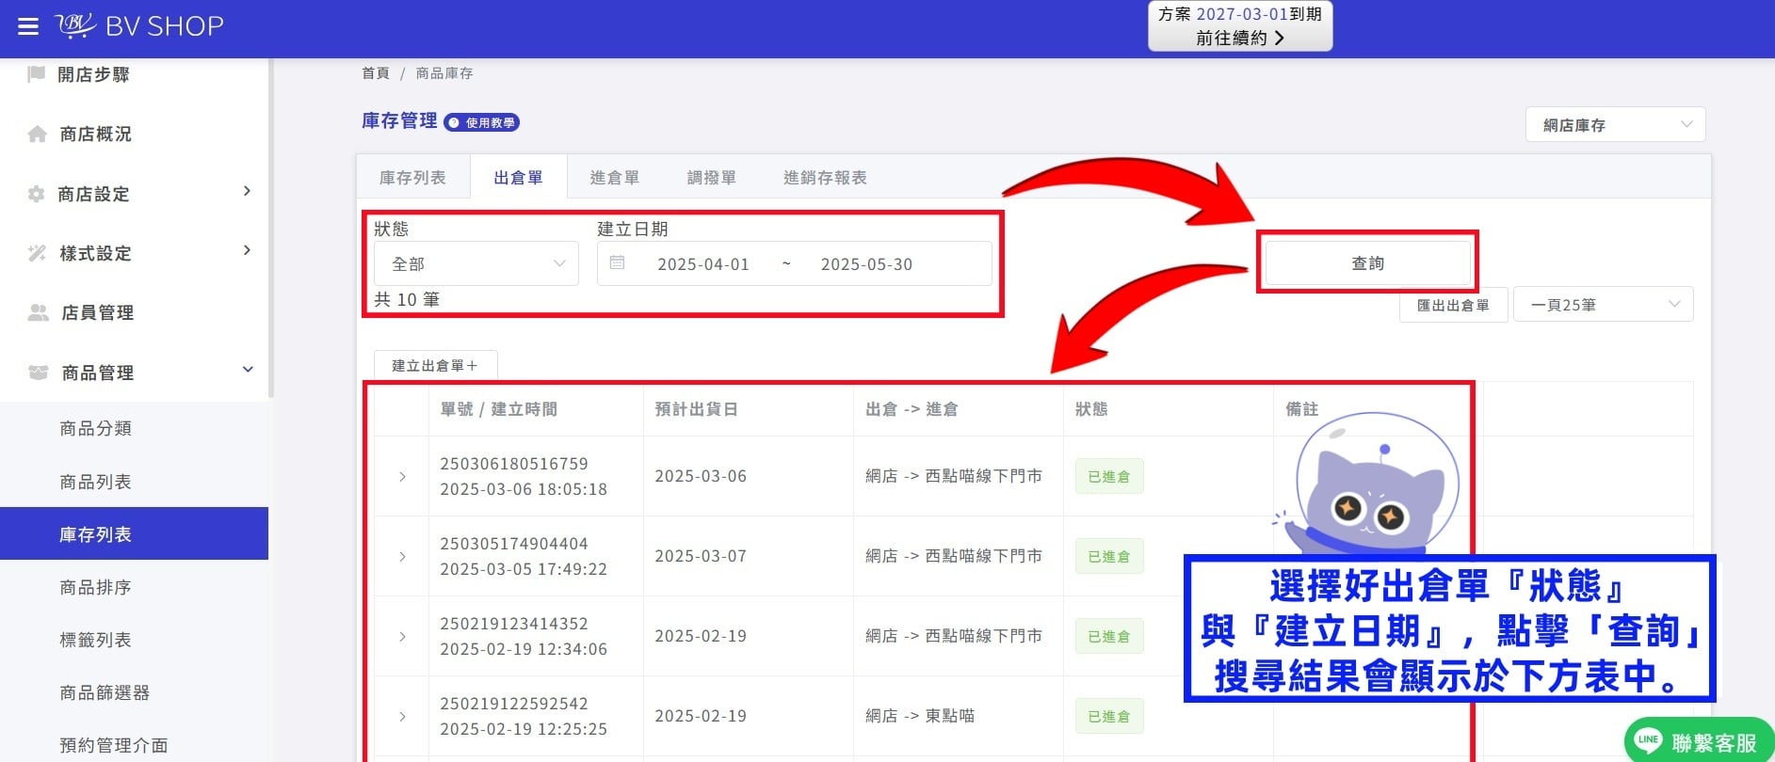The image size is (1775, 762).
Task: Click the flag icon beside 開店步驟
Action: pyautogui.click(x=37, y=73)
